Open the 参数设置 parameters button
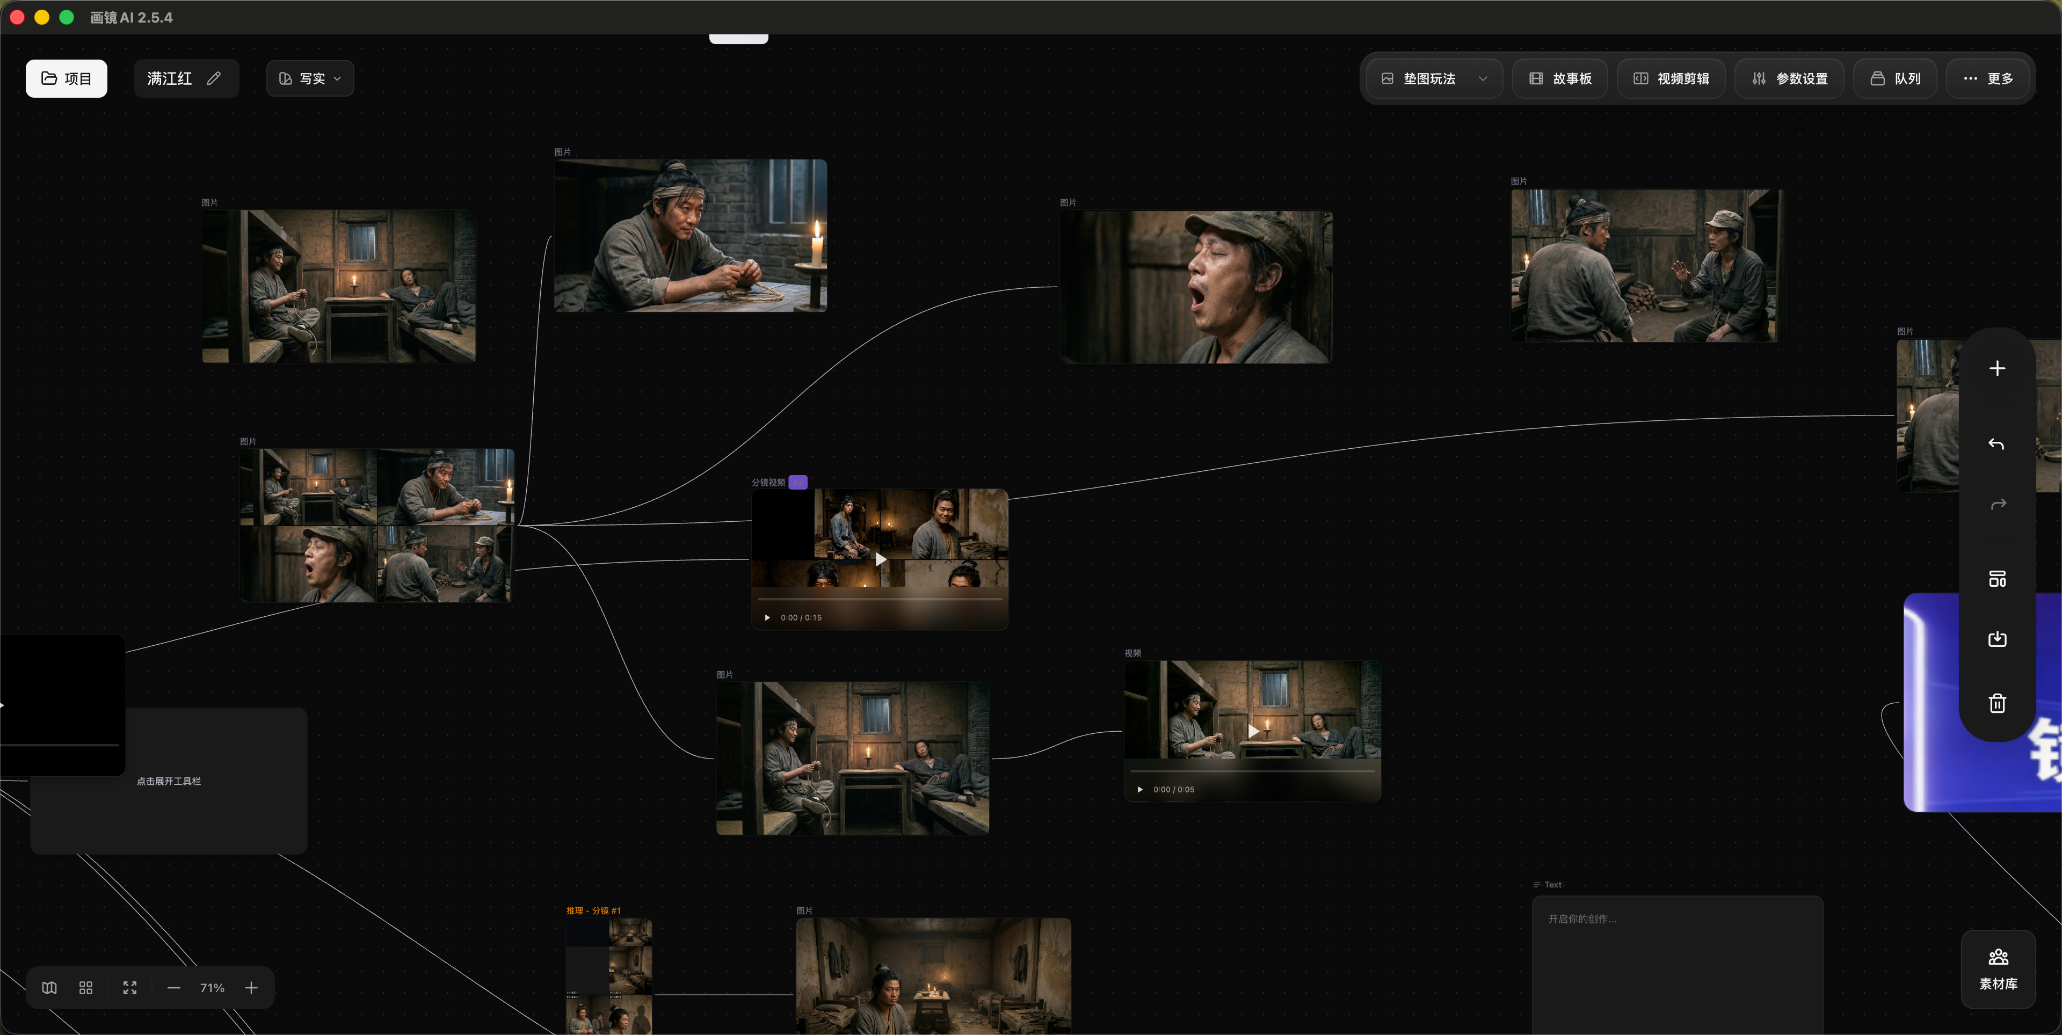The width and height of the screenshot is (2062, 1035). tap(1790, 78)
